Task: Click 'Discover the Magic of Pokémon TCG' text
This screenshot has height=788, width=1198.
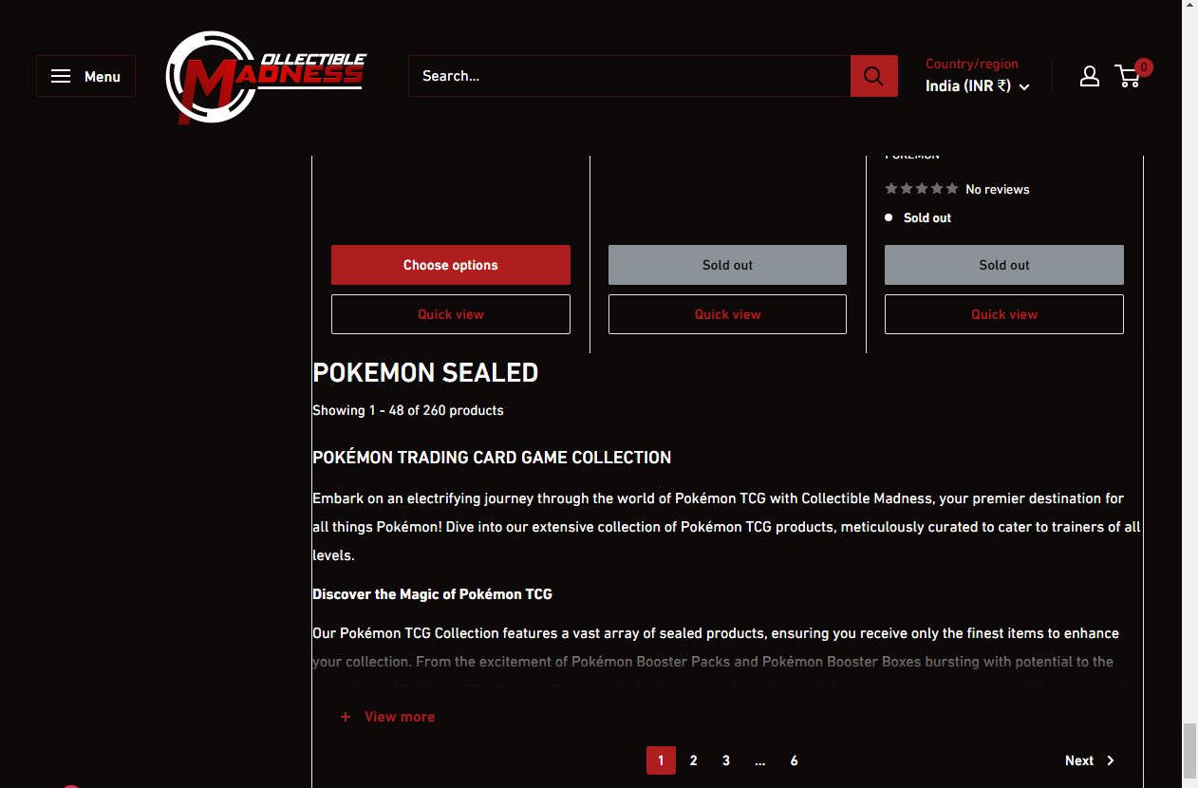Action: [432, 594]
